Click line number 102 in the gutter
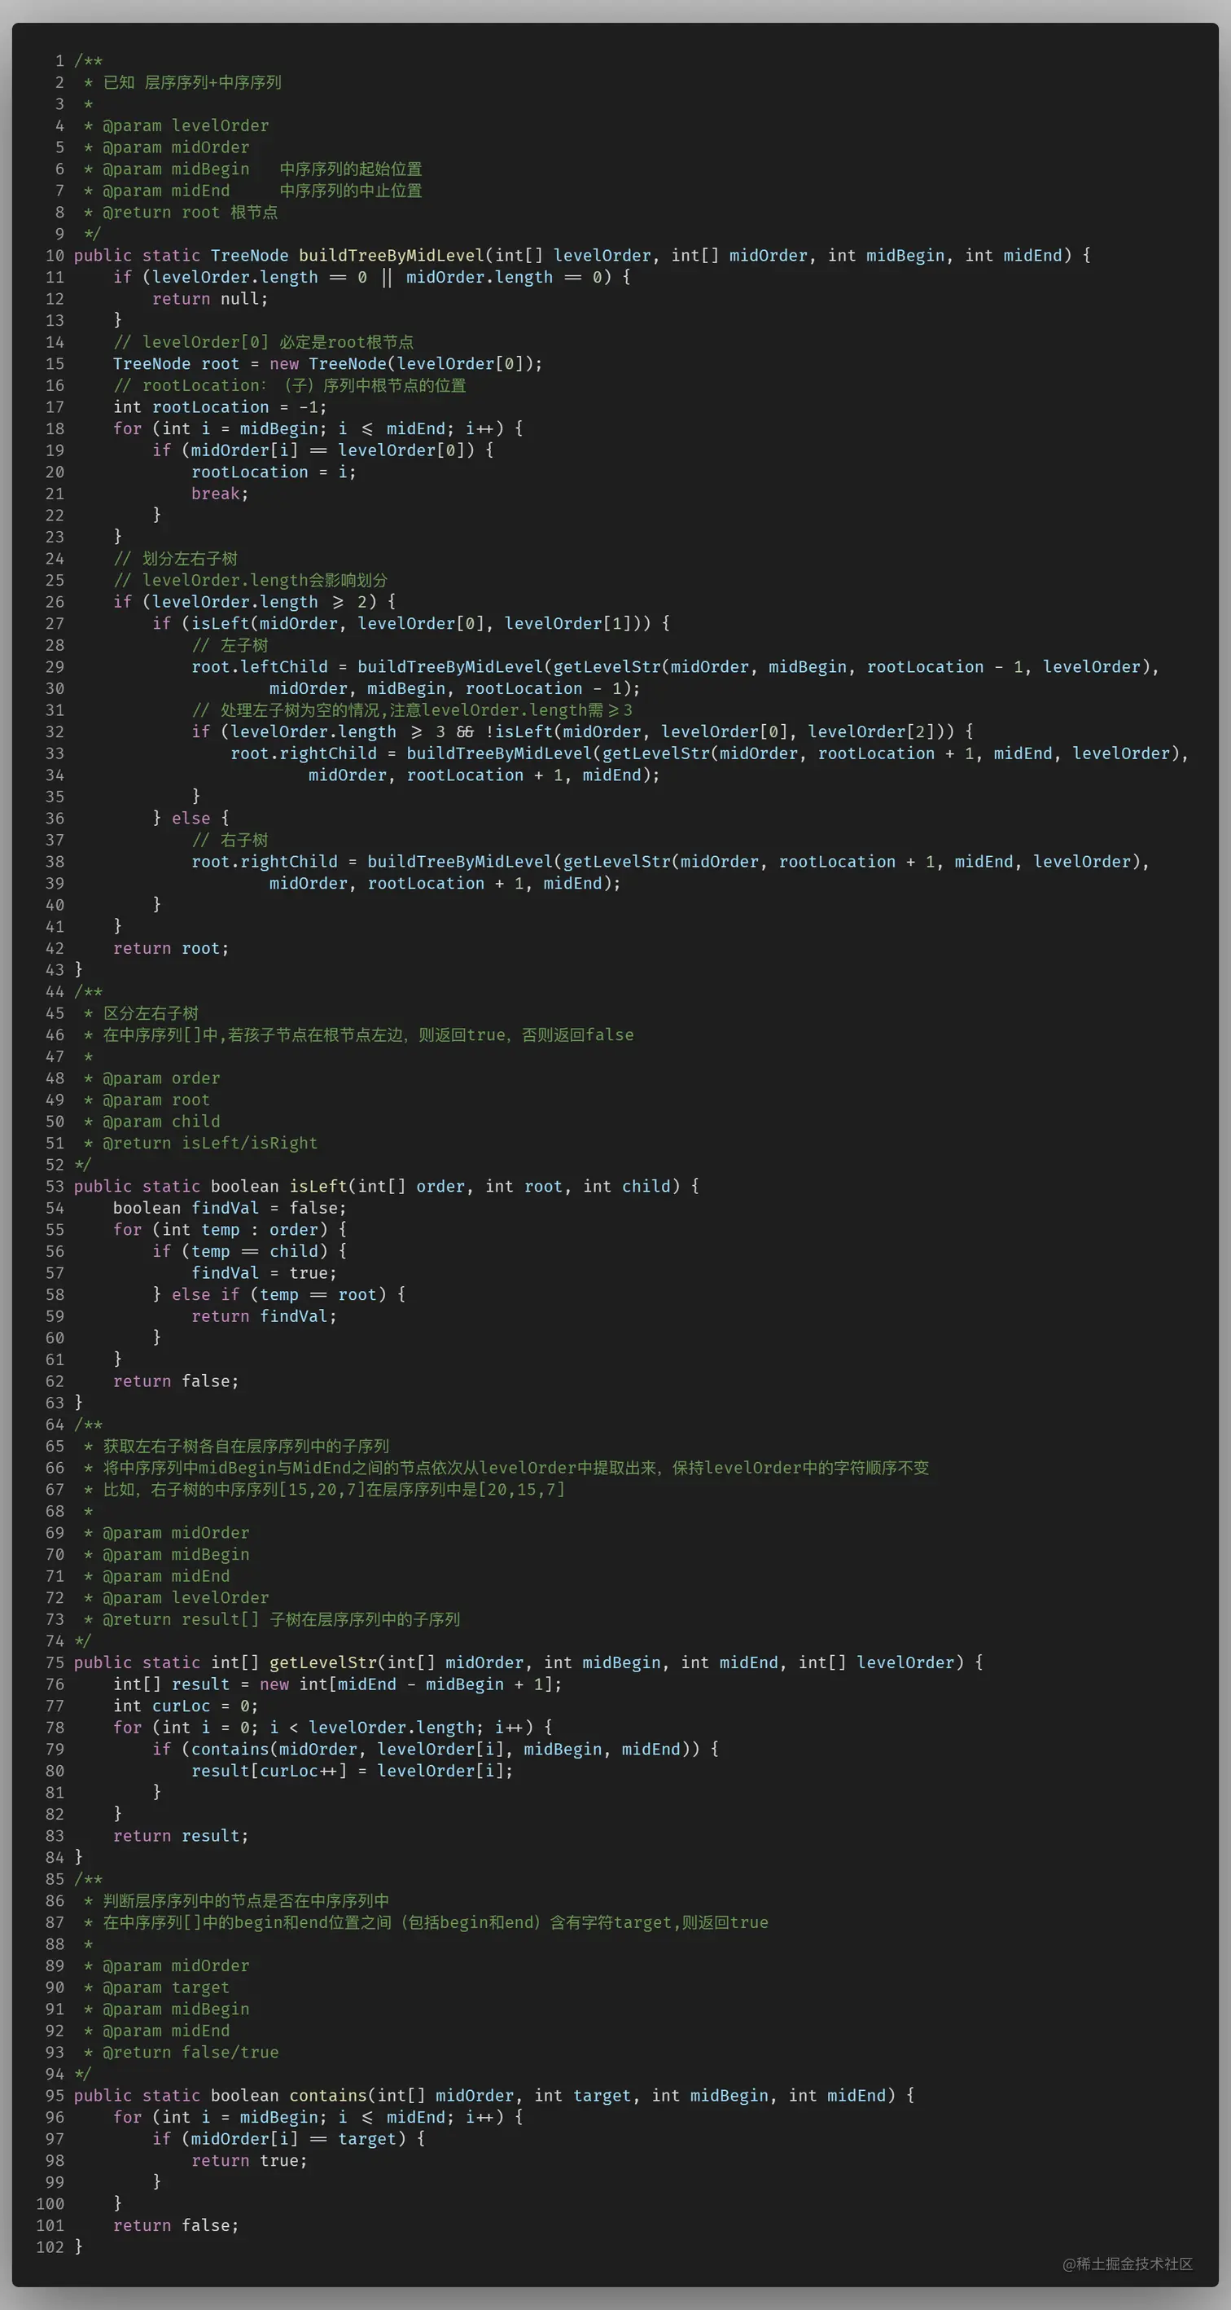This screenshot has width=1231, height=2310. pos(50,2247)
